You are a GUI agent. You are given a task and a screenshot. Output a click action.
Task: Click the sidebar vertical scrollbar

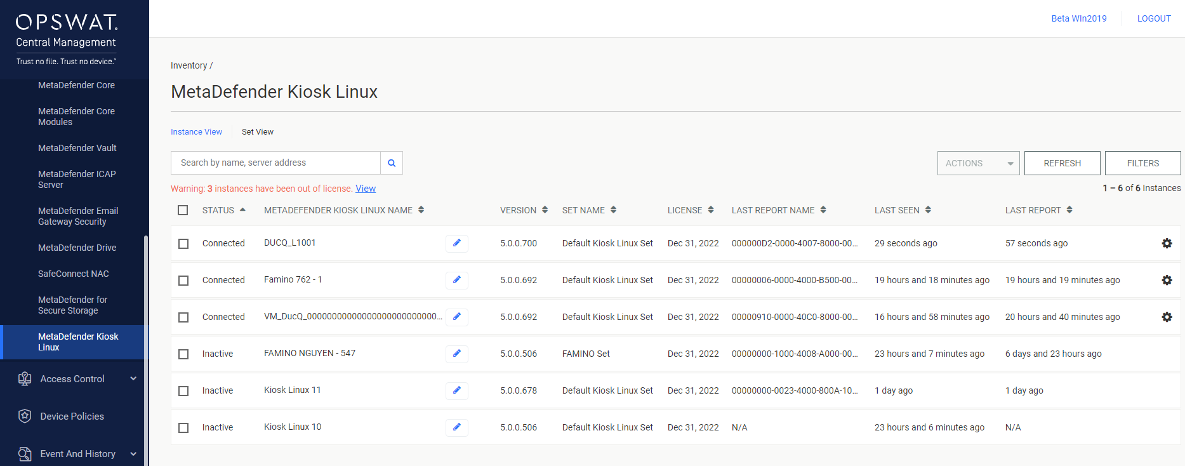(x=146, y=350)
